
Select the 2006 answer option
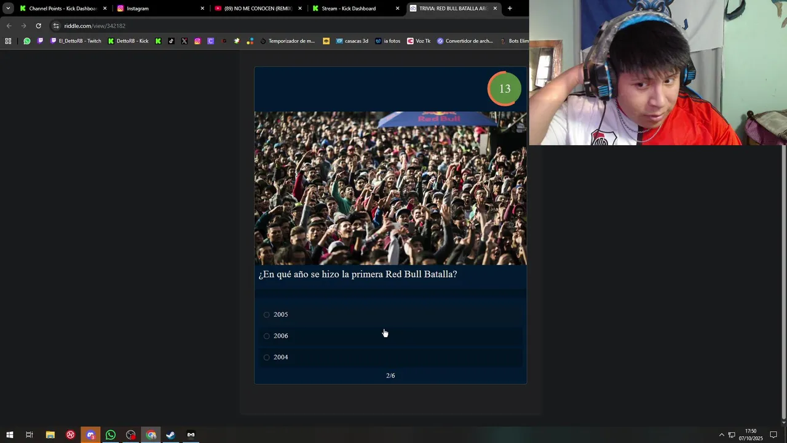(x=391, y=336)
